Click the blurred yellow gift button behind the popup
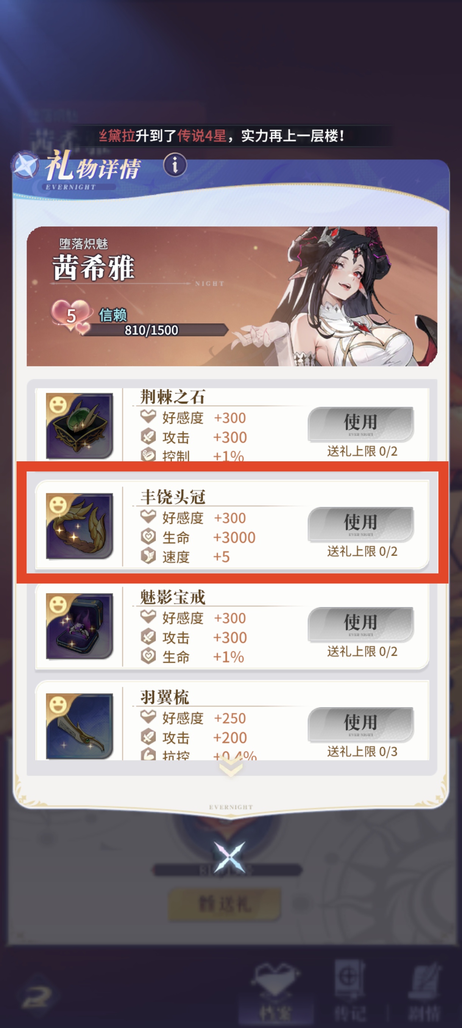 pyautogui.click(x=225, y=904)
